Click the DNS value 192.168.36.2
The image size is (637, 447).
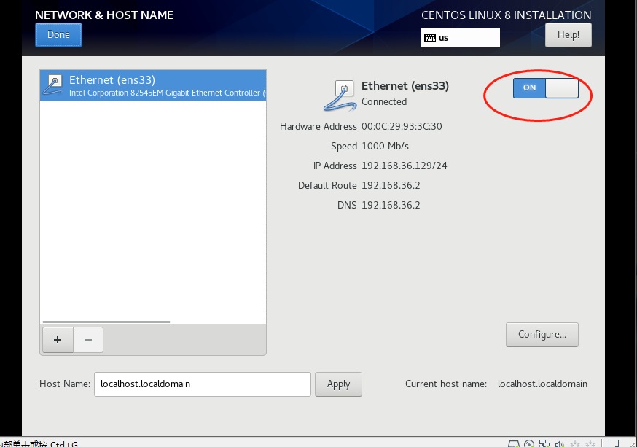pos(391,205)
